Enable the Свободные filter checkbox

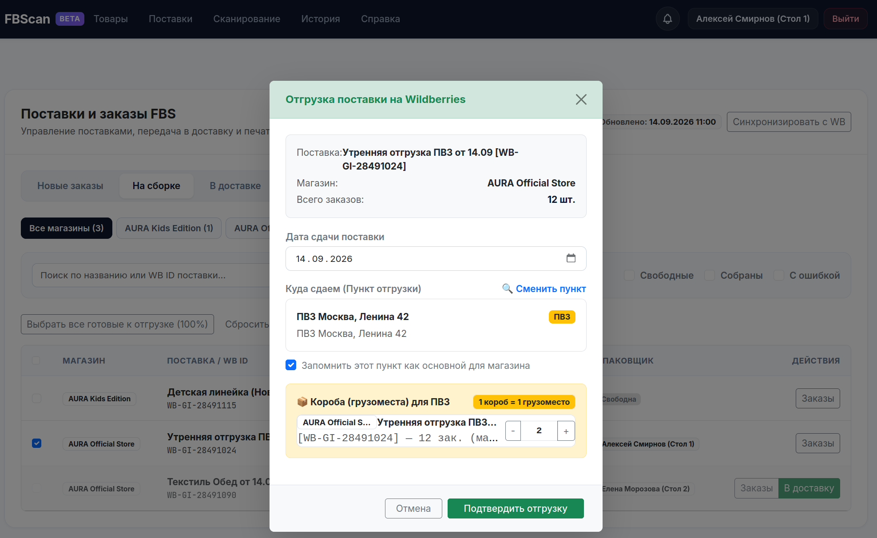[629, 275]
